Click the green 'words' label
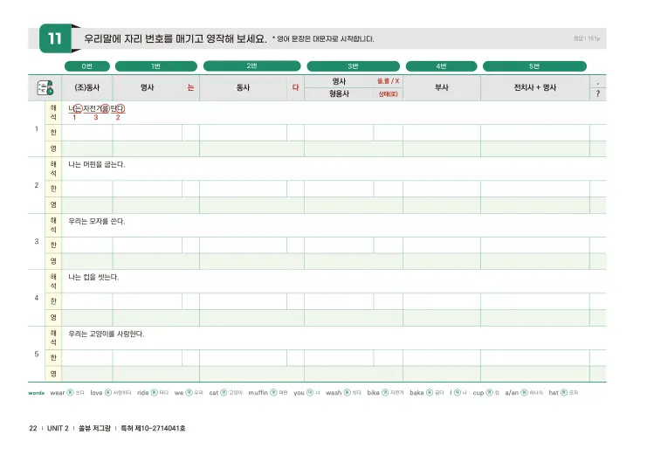The image size is (661, 455). [37, 393]
